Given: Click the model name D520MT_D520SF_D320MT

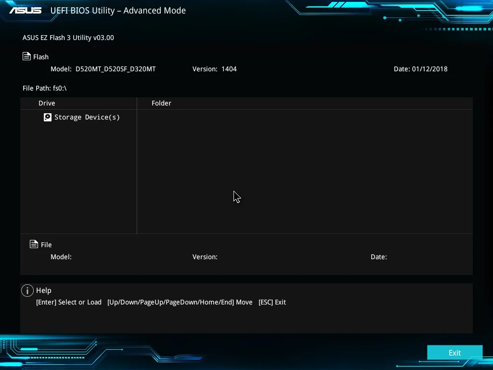Looking at the screenshot, I should 116,69.
